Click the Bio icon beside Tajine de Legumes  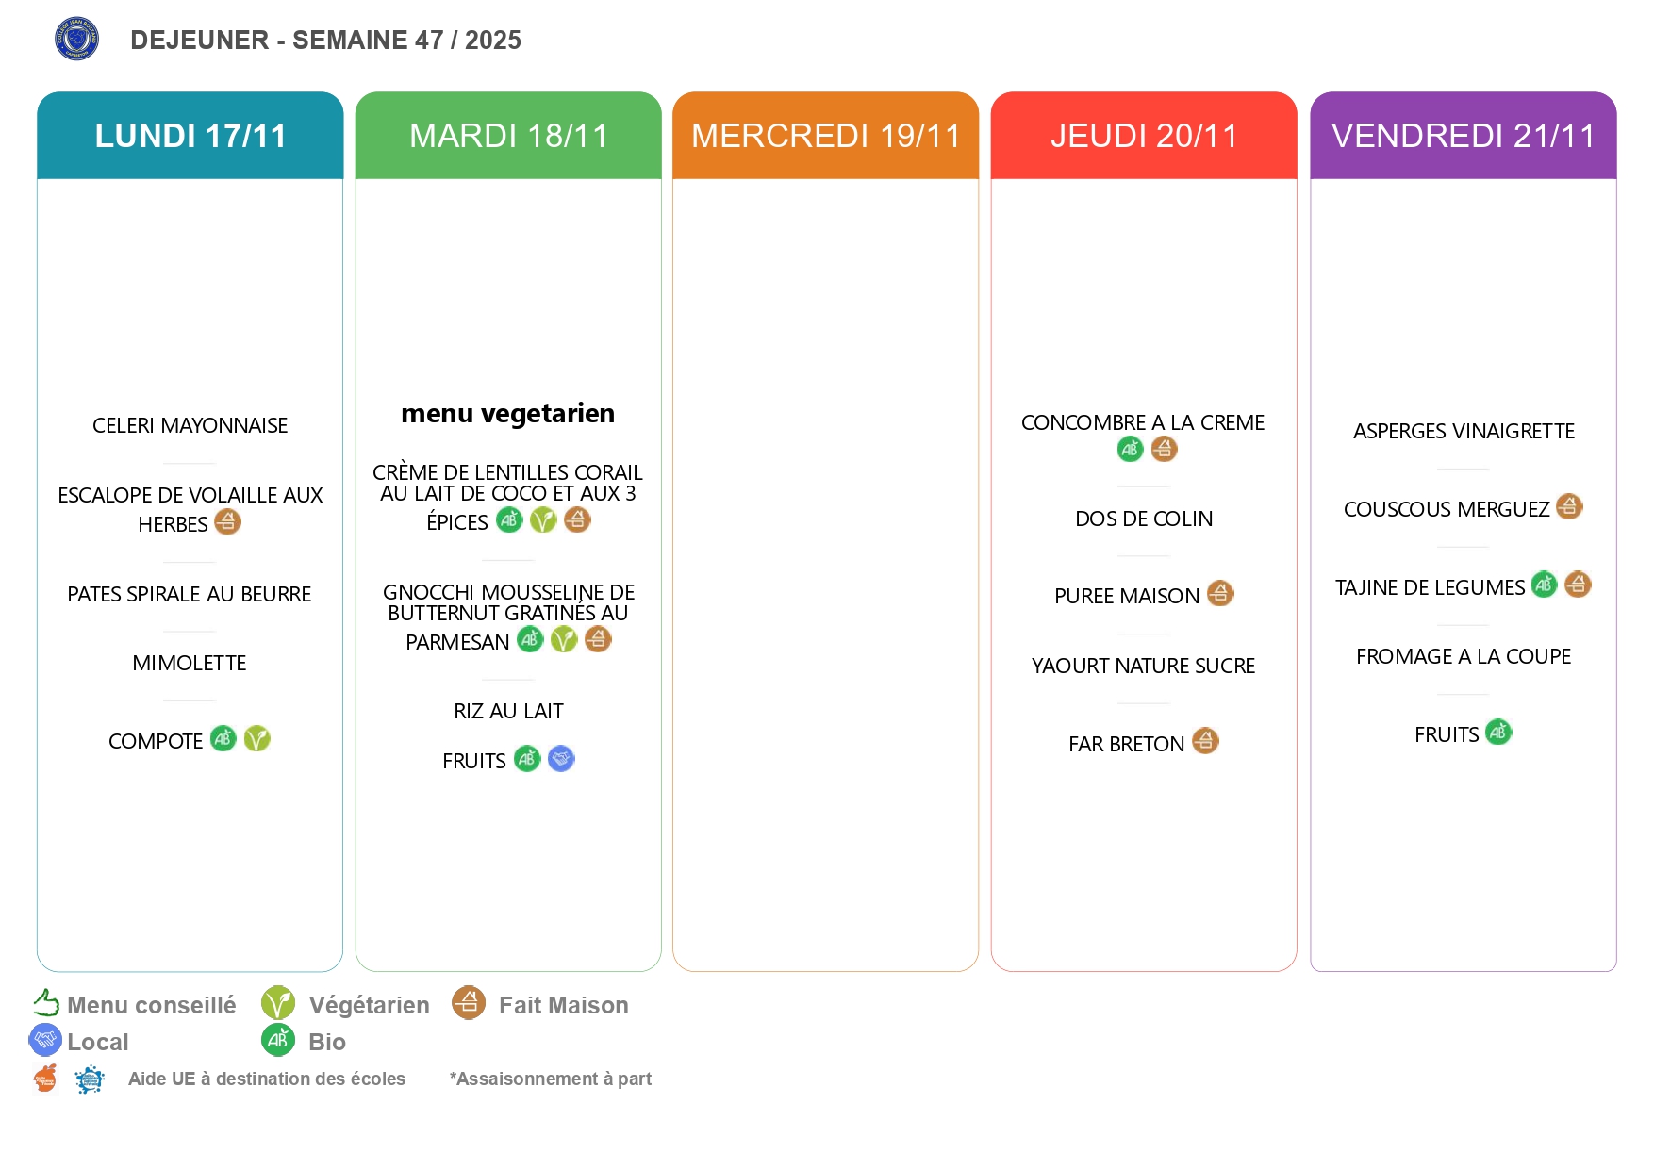[1544, 585]
